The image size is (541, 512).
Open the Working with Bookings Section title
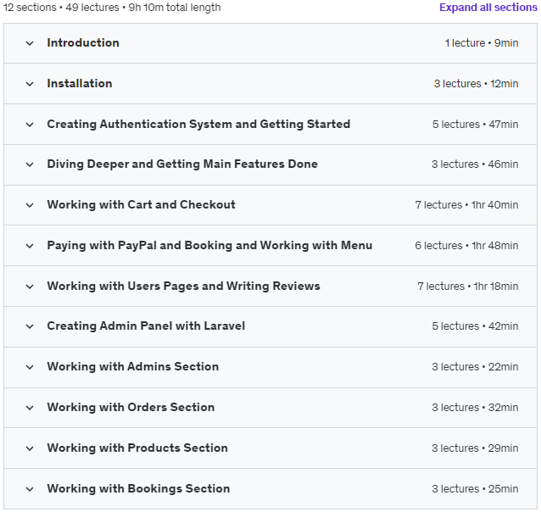pos(138,488)
